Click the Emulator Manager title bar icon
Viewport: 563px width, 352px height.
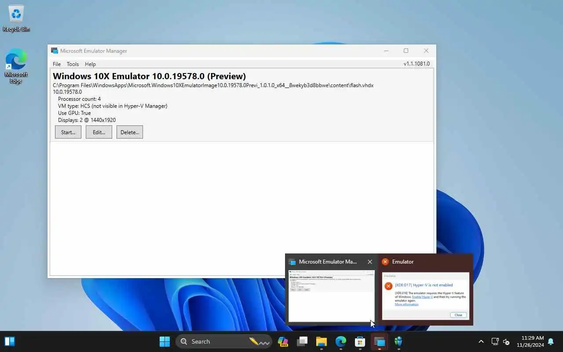click(x=55, y=51)
